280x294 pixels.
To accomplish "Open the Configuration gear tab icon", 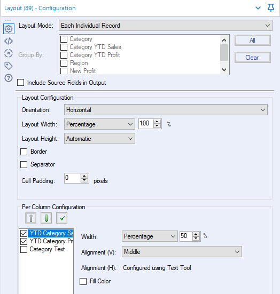I will pyautogui.click(x=9, y=29).
